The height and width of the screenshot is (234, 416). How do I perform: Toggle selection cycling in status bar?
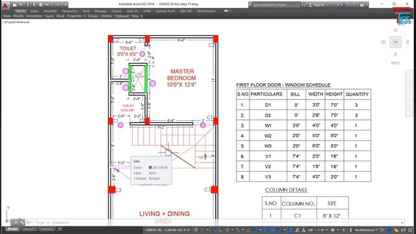click(x=279, y=229)
